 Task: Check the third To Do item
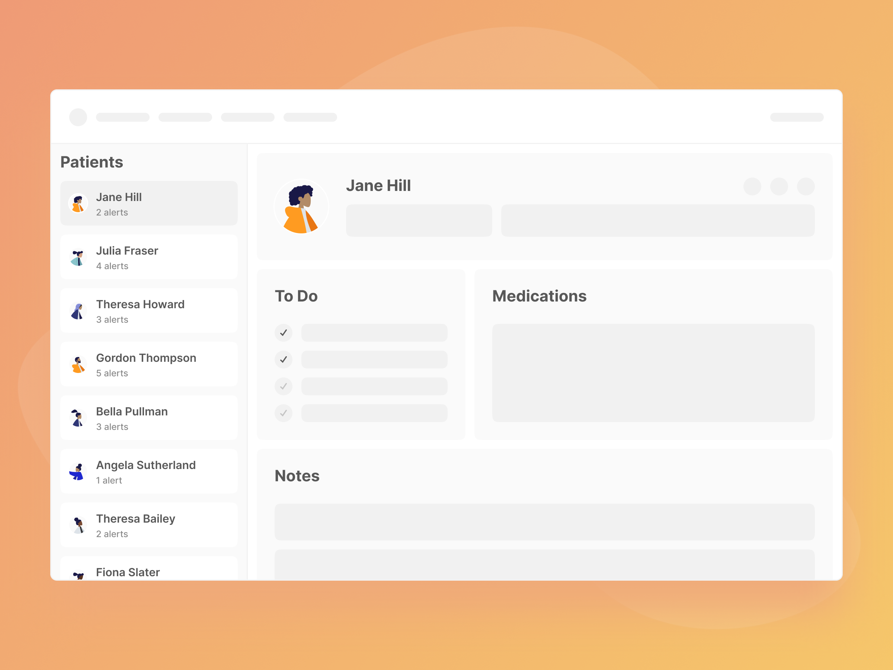pyautogui.click(x=284, y=386)
